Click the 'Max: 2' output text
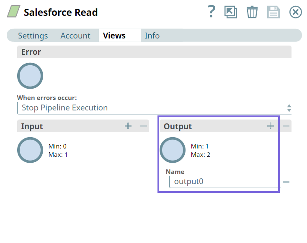Image resolution: width=307 pixels, height=243 pixels. [201, 155]
